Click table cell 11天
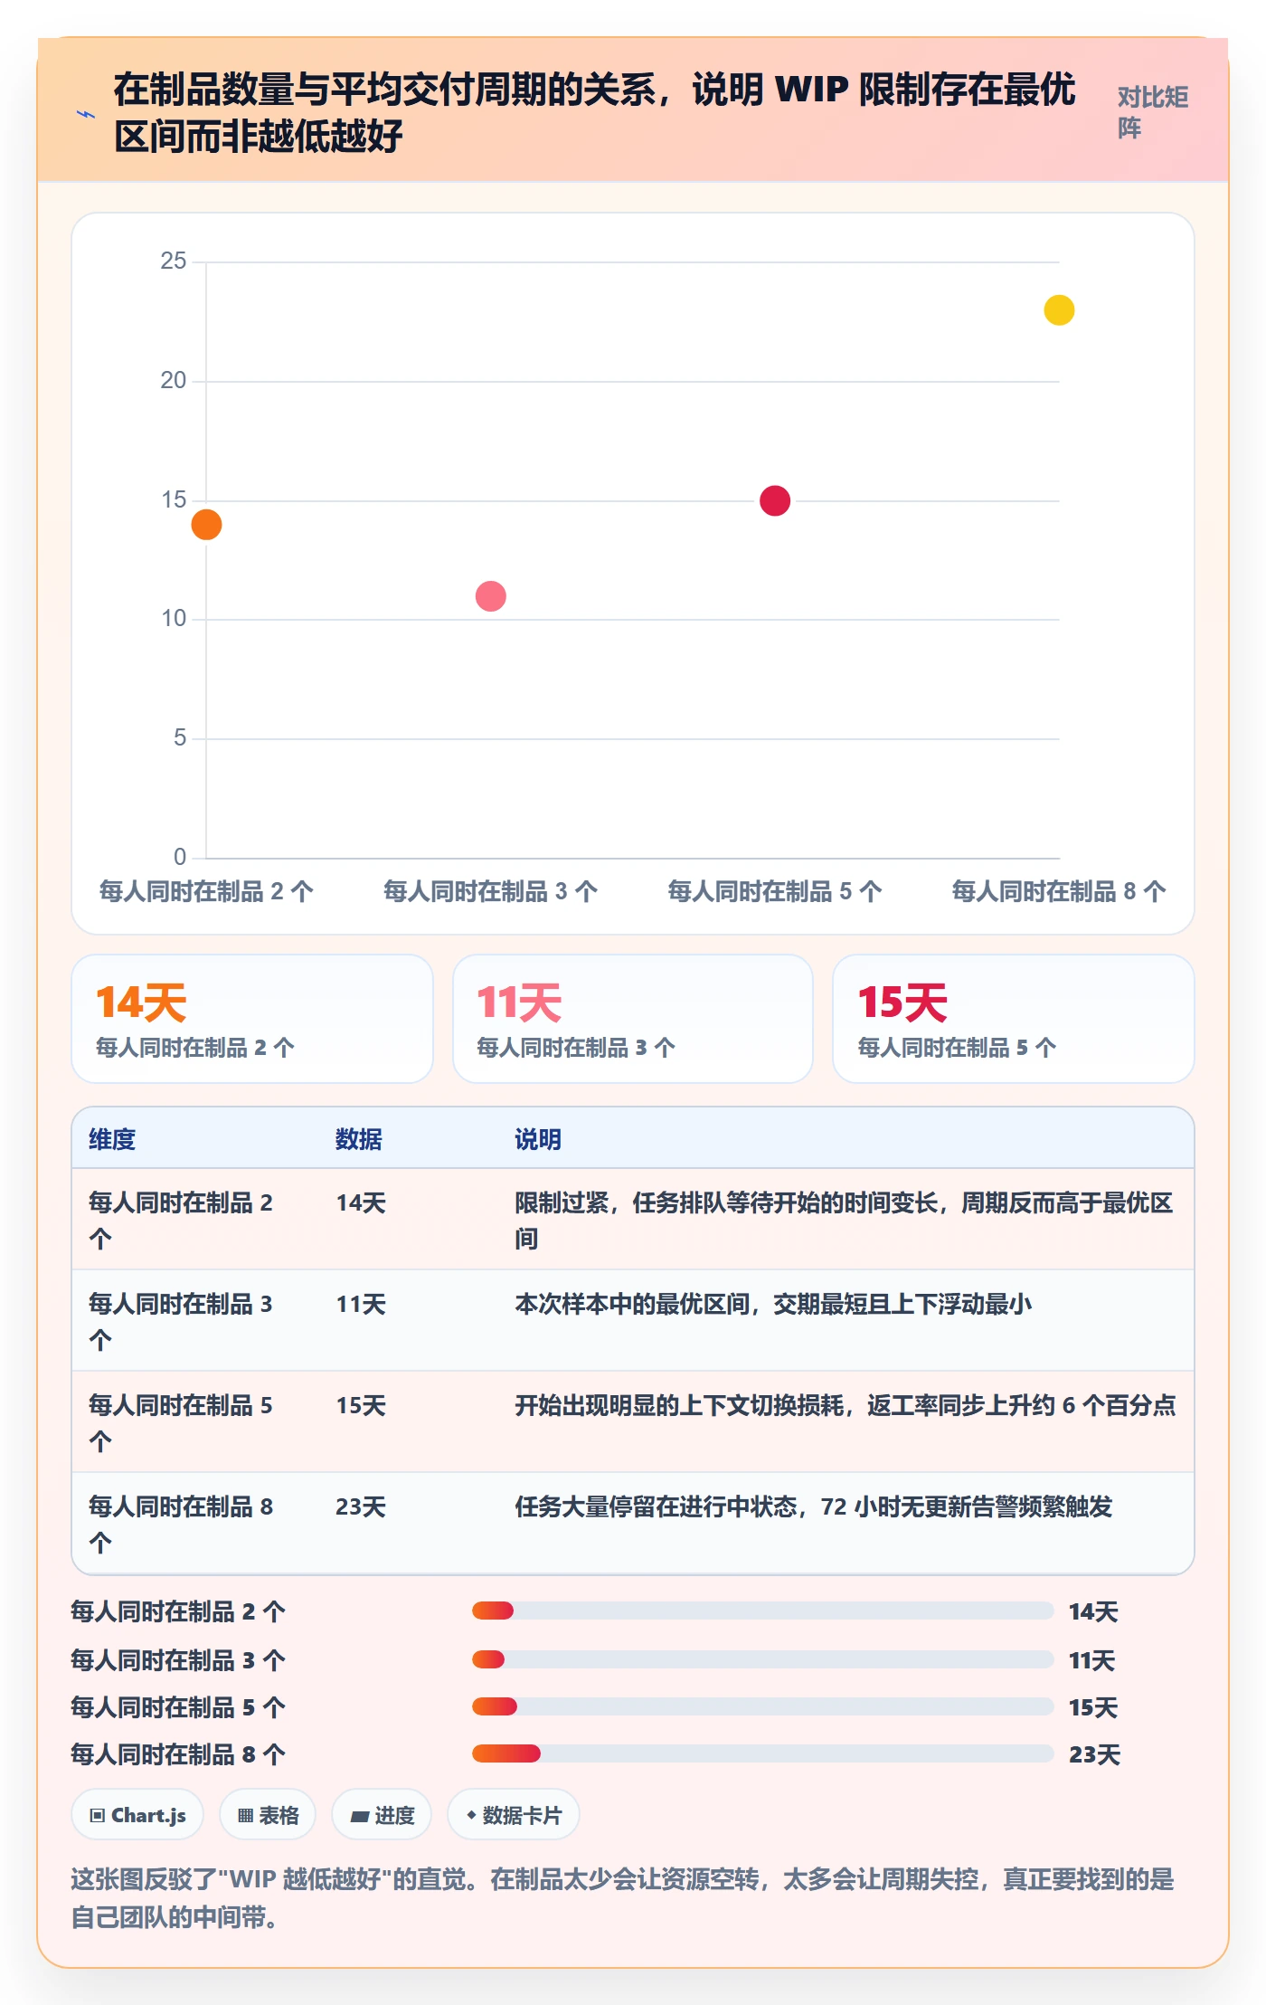This screenshot has width=1266, height=2005. pyautogui.click(x=361, y=1304)
